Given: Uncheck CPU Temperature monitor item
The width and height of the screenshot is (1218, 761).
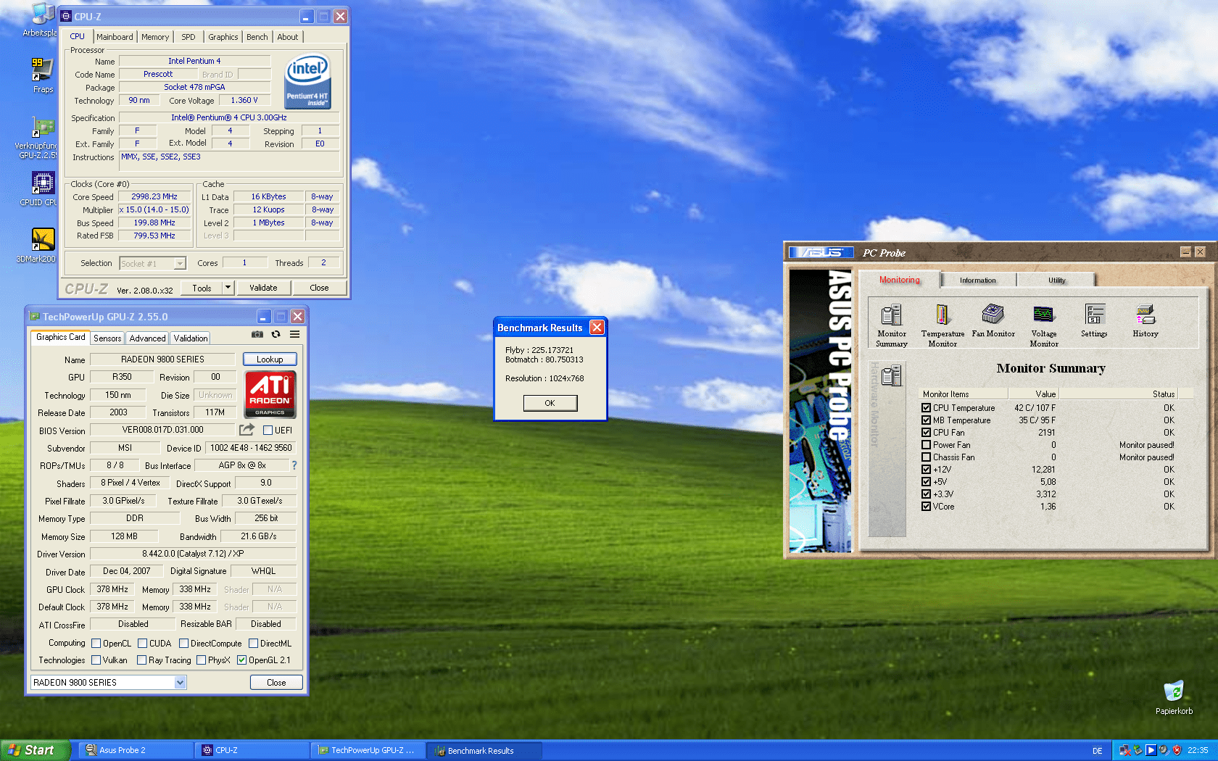Looking at the screenshot, I should (926, 407).
